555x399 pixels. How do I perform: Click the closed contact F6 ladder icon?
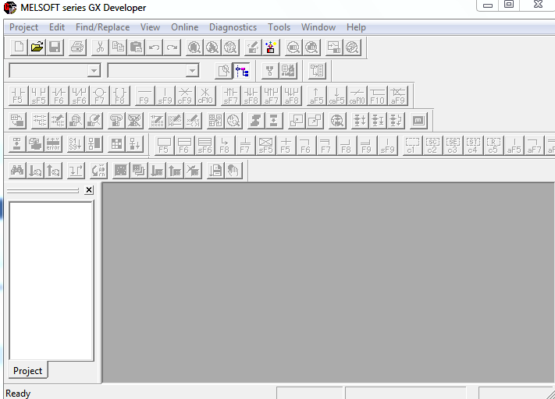tap(59, 96)
